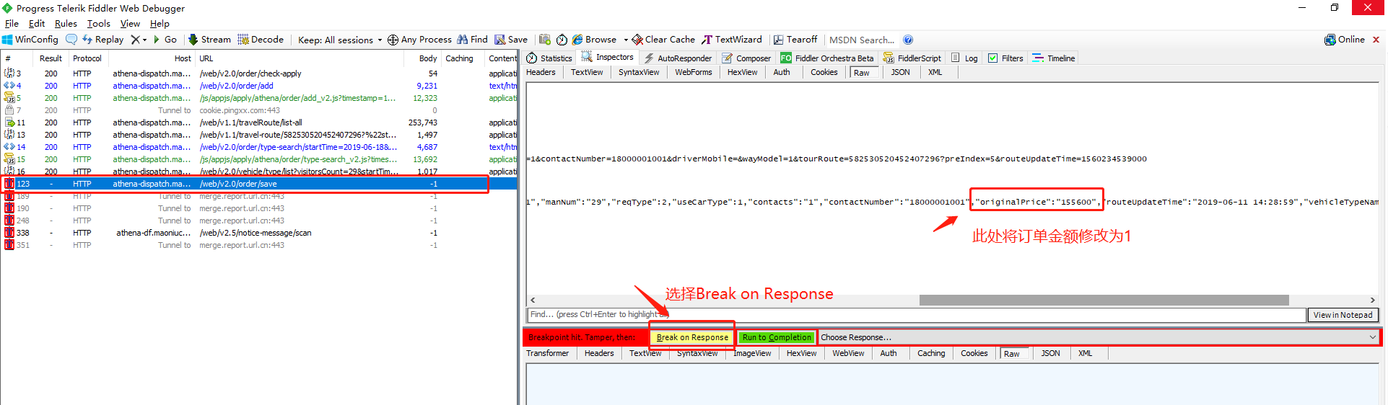Image resolution: width=1388 pixels, height=405 pixels.
Task: Select response Caching tab
Action: coord(931,353)
